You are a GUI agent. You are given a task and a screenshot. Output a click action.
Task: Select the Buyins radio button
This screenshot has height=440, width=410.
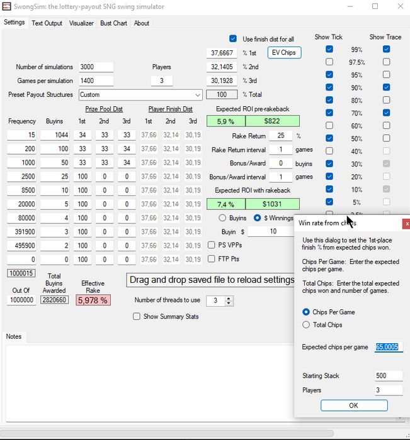tap(222, 217)
